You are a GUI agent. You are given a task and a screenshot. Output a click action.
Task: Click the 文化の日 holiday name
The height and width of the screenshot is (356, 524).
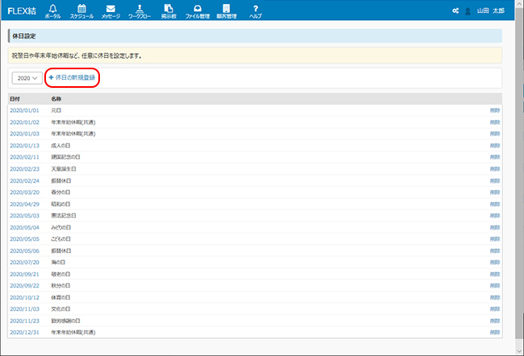click(60, 309)
